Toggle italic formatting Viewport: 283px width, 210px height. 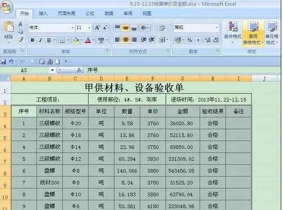click(x=41, y=40)
